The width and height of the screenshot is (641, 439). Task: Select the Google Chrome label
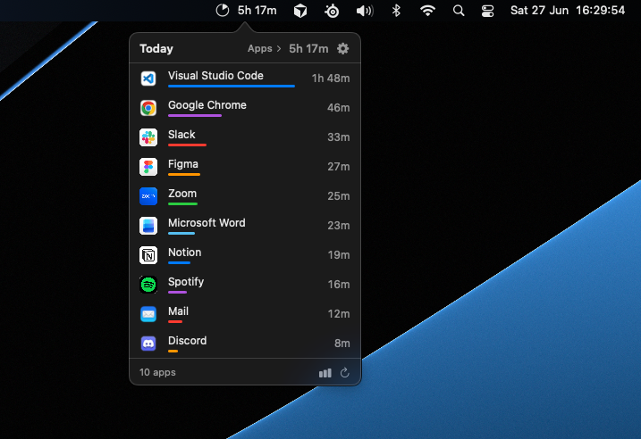pos(207,105)
